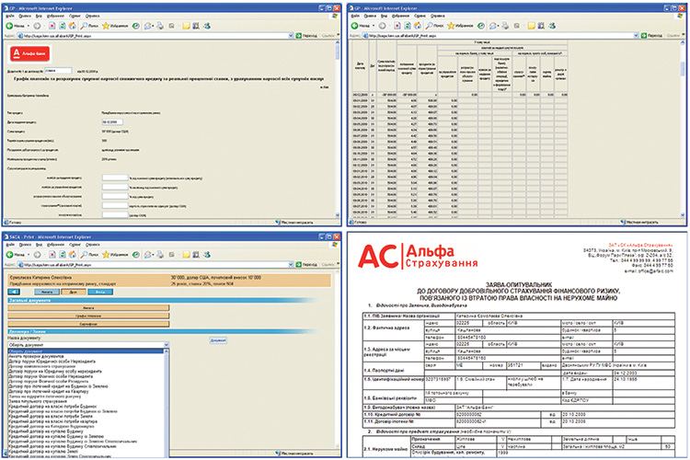The height and width of the screenshot is (460, 690).
Task: Click vertical scrollbar of the payment table page
Action: click(683, 128)
